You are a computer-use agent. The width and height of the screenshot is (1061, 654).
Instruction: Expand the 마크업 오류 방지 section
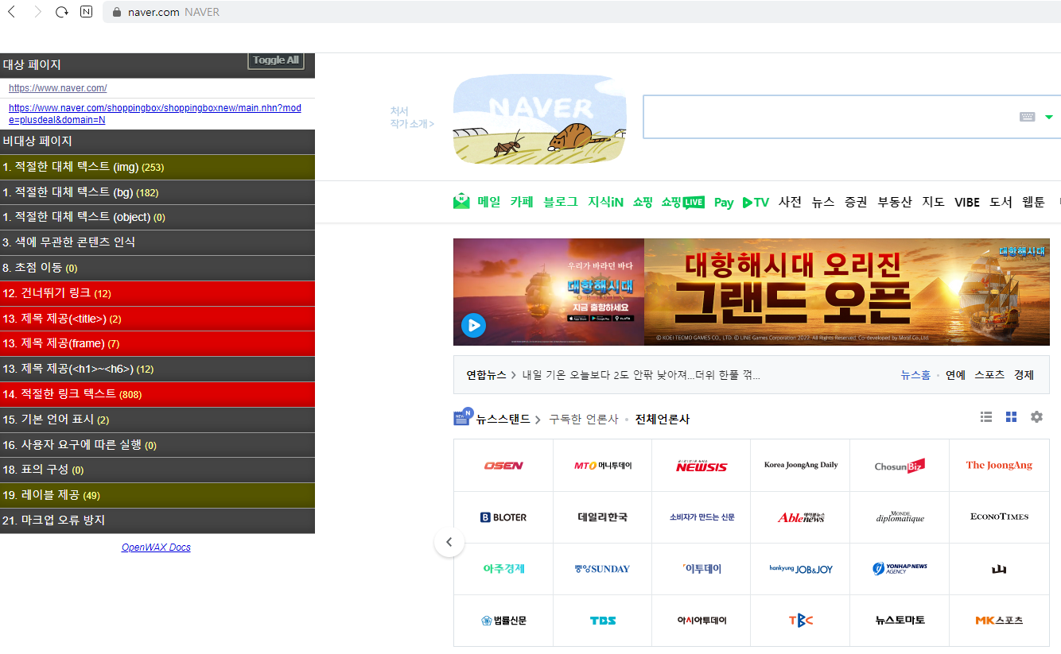pyautogui.click(x=157, y=520)
